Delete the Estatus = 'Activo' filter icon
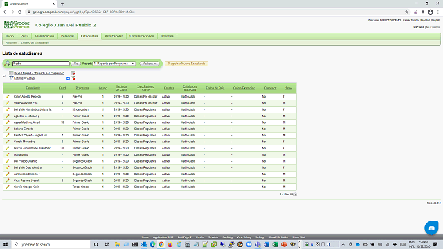Screen dimensions: 443x249 [x=73, y=78]
